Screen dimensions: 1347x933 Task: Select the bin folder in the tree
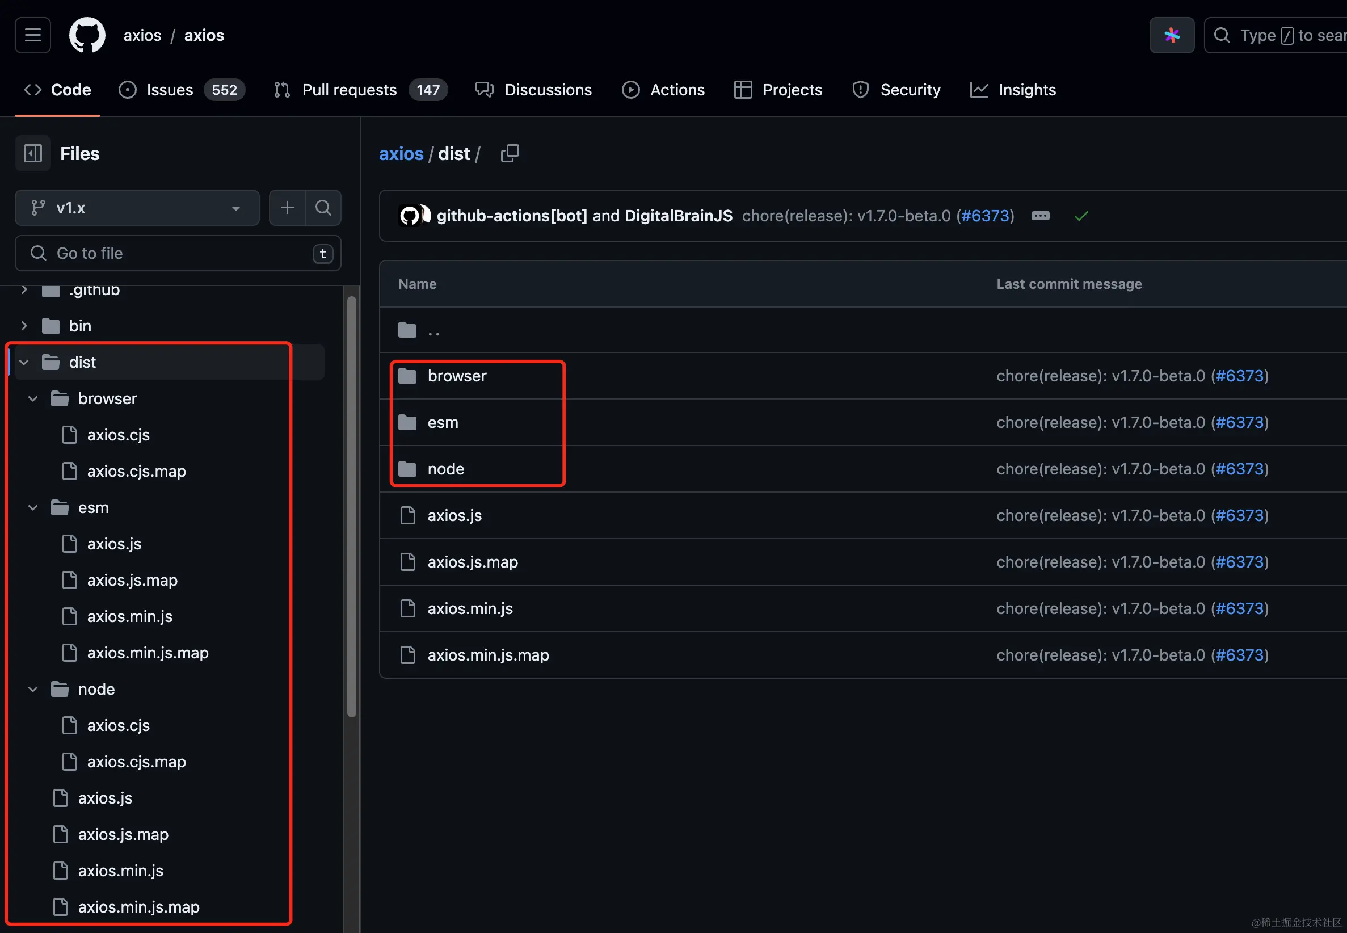click(x=80, y=326)
